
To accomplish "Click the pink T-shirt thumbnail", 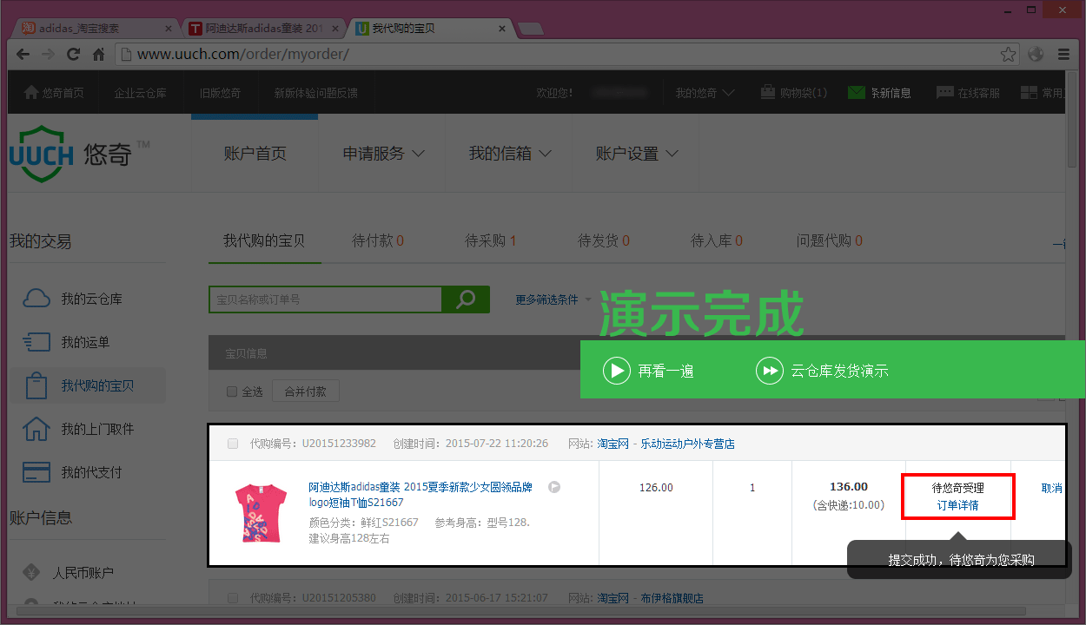I will 260,513.
